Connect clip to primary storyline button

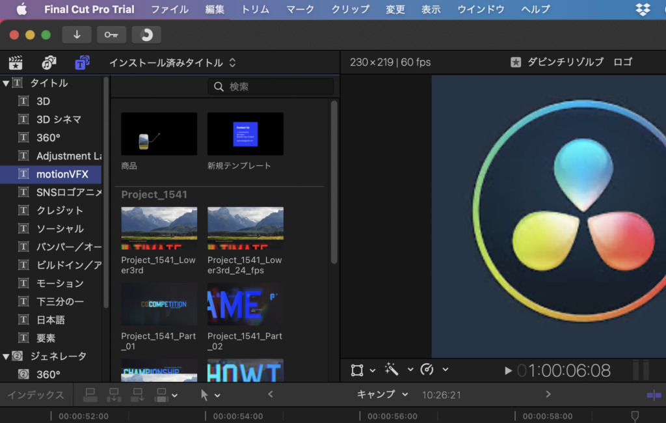90,395
